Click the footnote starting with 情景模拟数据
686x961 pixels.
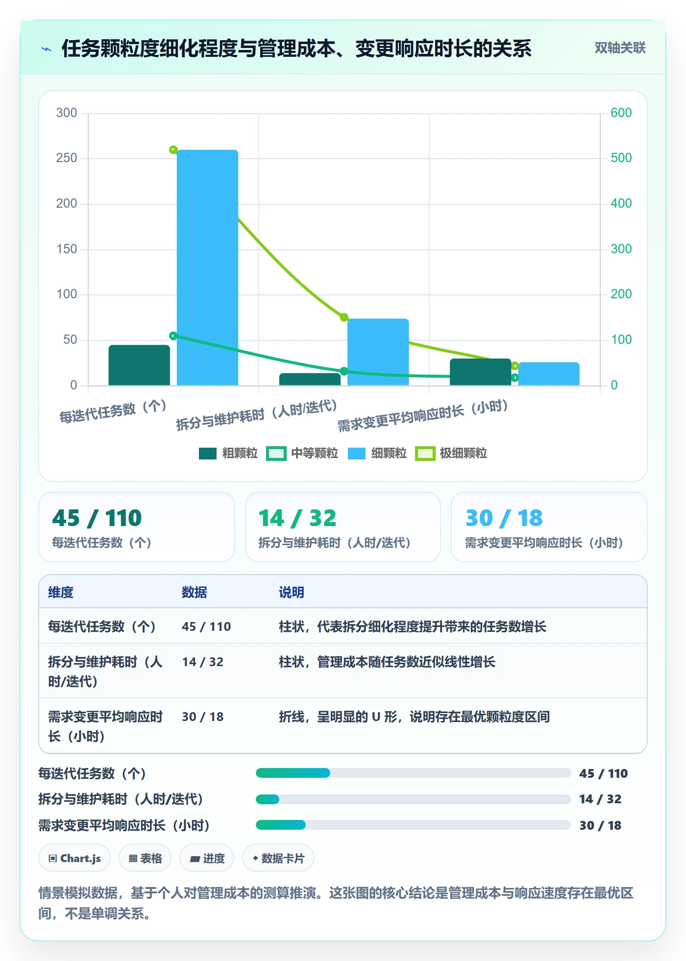pos(336,903)
